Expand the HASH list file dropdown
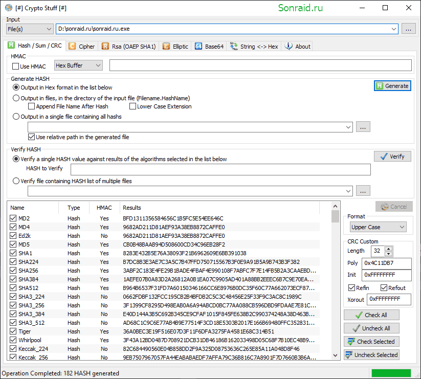 click(x=348, y=191)
